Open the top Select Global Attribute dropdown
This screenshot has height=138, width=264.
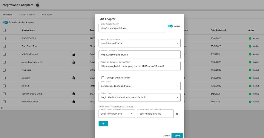click(140, 43)
